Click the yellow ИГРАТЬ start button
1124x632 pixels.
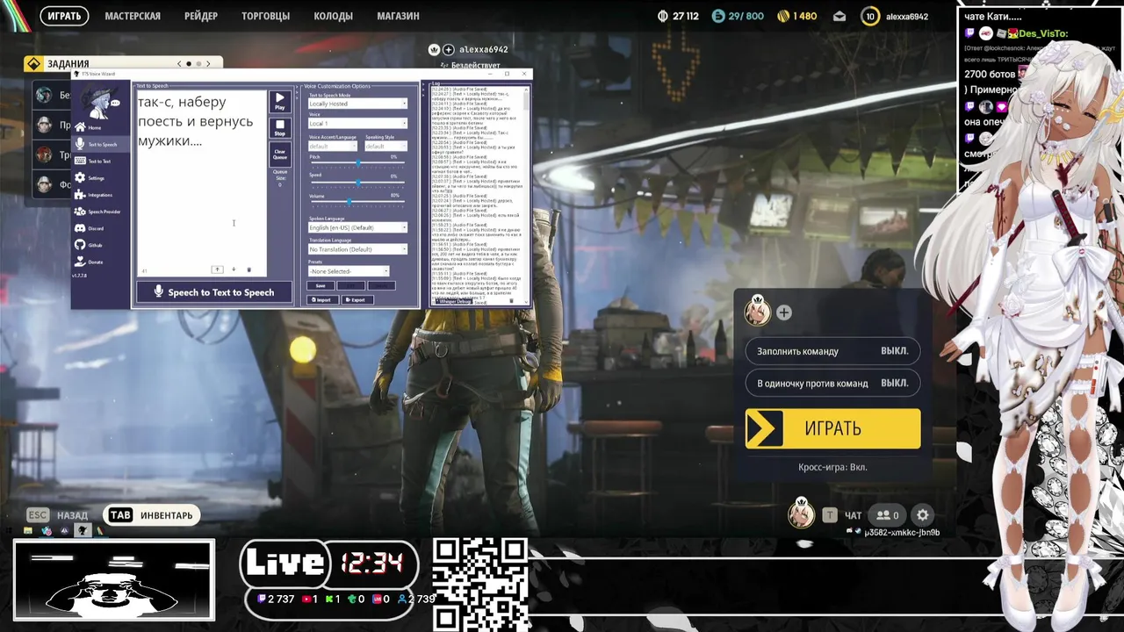click(x=832, y=428)
